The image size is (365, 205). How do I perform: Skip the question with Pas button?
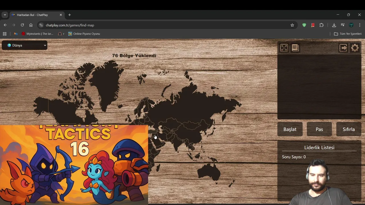pos(319,129)
